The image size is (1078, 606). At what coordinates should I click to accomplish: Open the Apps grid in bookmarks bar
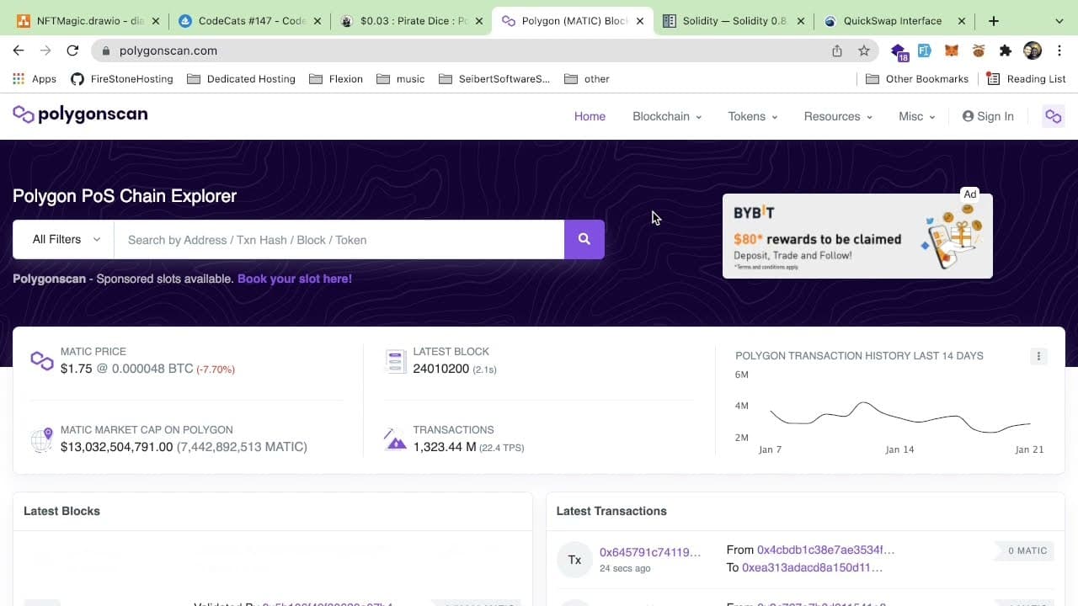tap(35, 79)
